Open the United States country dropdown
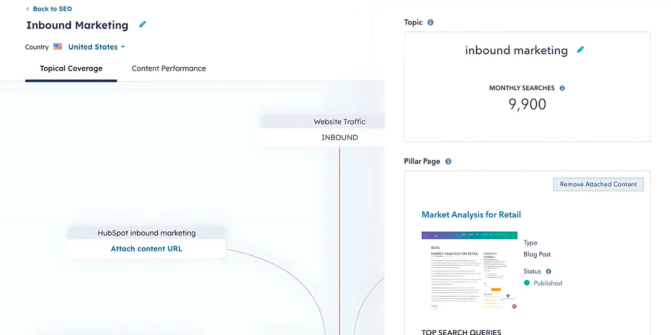This screenshot has width=671, height=335. coord(97,47)
